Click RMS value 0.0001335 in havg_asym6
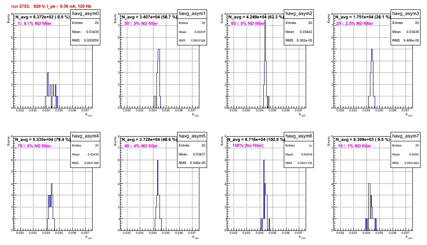 point(305,163)
